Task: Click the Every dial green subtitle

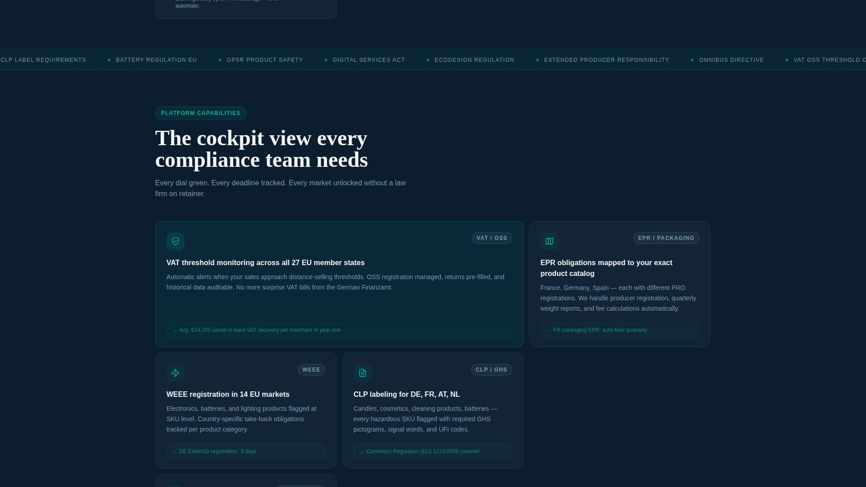Action: pos(281,188)
